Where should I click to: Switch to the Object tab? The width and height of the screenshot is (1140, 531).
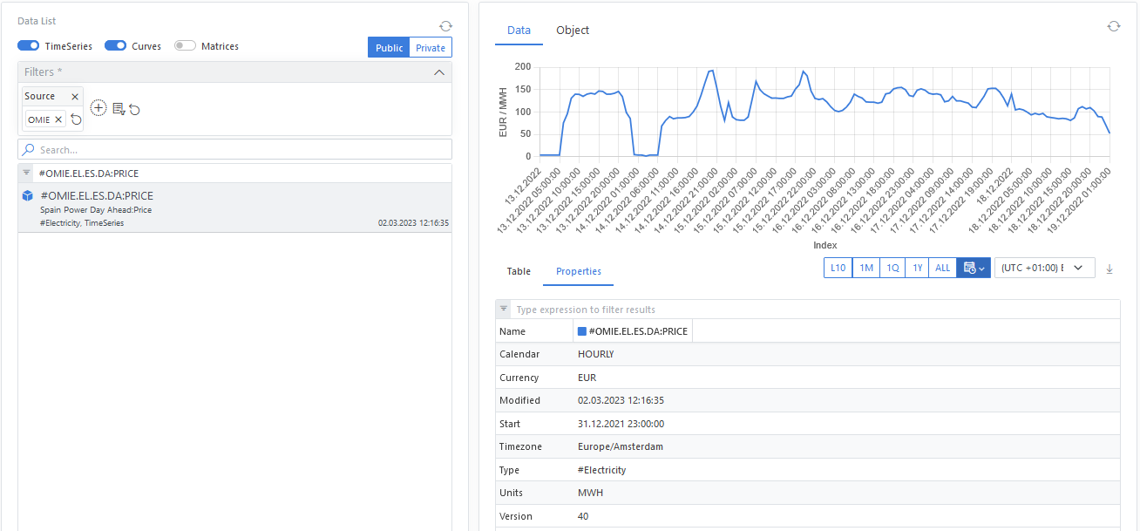tap(573, 31)
